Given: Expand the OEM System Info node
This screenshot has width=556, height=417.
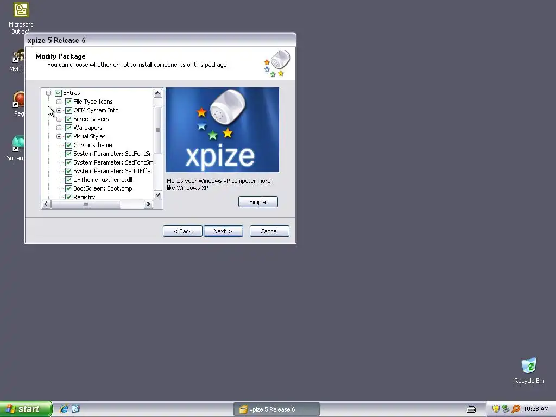Looking at the screenshot, I should [59, 110].
